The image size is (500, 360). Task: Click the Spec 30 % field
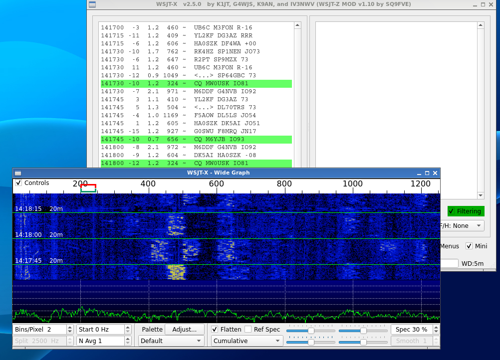[x=412, y=330]
